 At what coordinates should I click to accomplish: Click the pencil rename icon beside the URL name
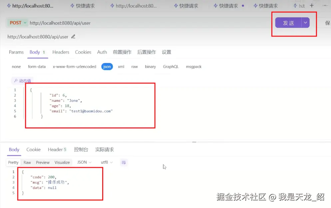click(73, 37)
